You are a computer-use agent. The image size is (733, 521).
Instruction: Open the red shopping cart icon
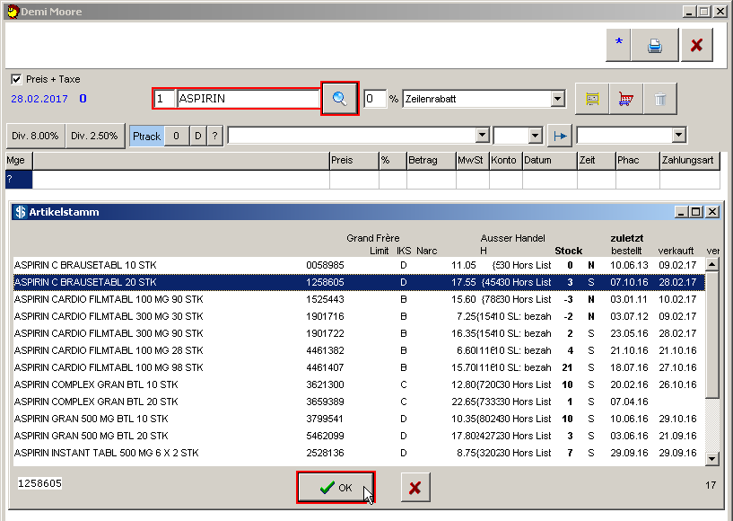[x=626, y=99]
